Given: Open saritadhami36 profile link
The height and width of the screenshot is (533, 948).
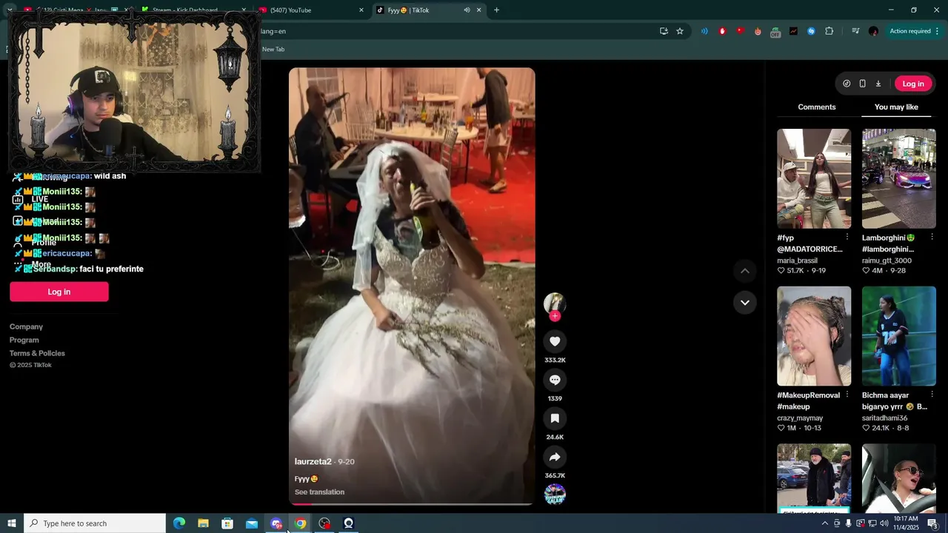Looking at the screenshot, I should [884, 418].
